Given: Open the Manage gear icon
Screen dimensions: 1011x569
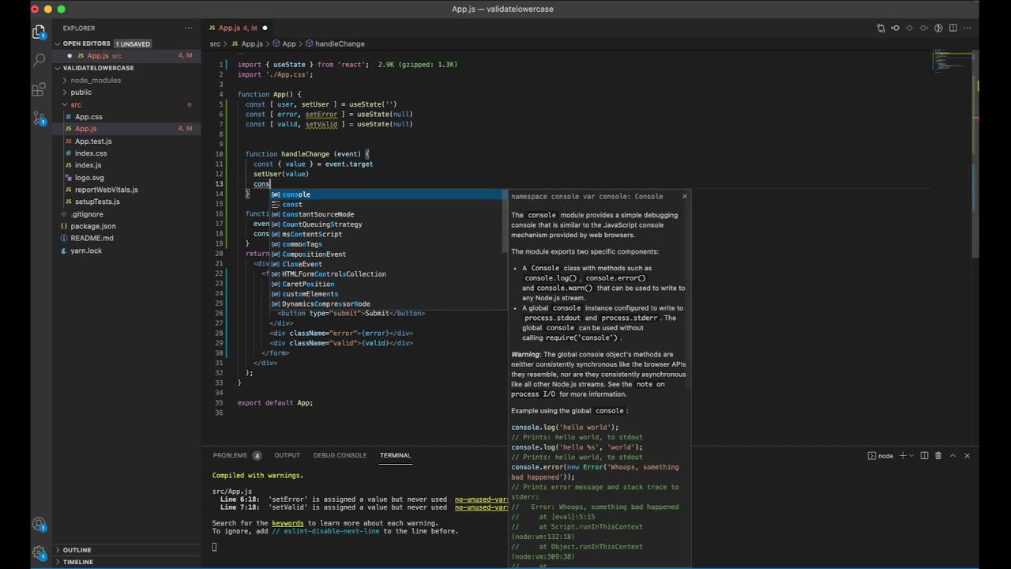Looking at the screenshot, I should (39, 552).
